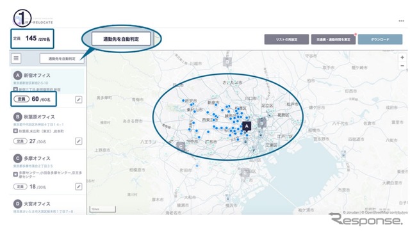Click the リストの再設定 button

(x=286, y=40)
